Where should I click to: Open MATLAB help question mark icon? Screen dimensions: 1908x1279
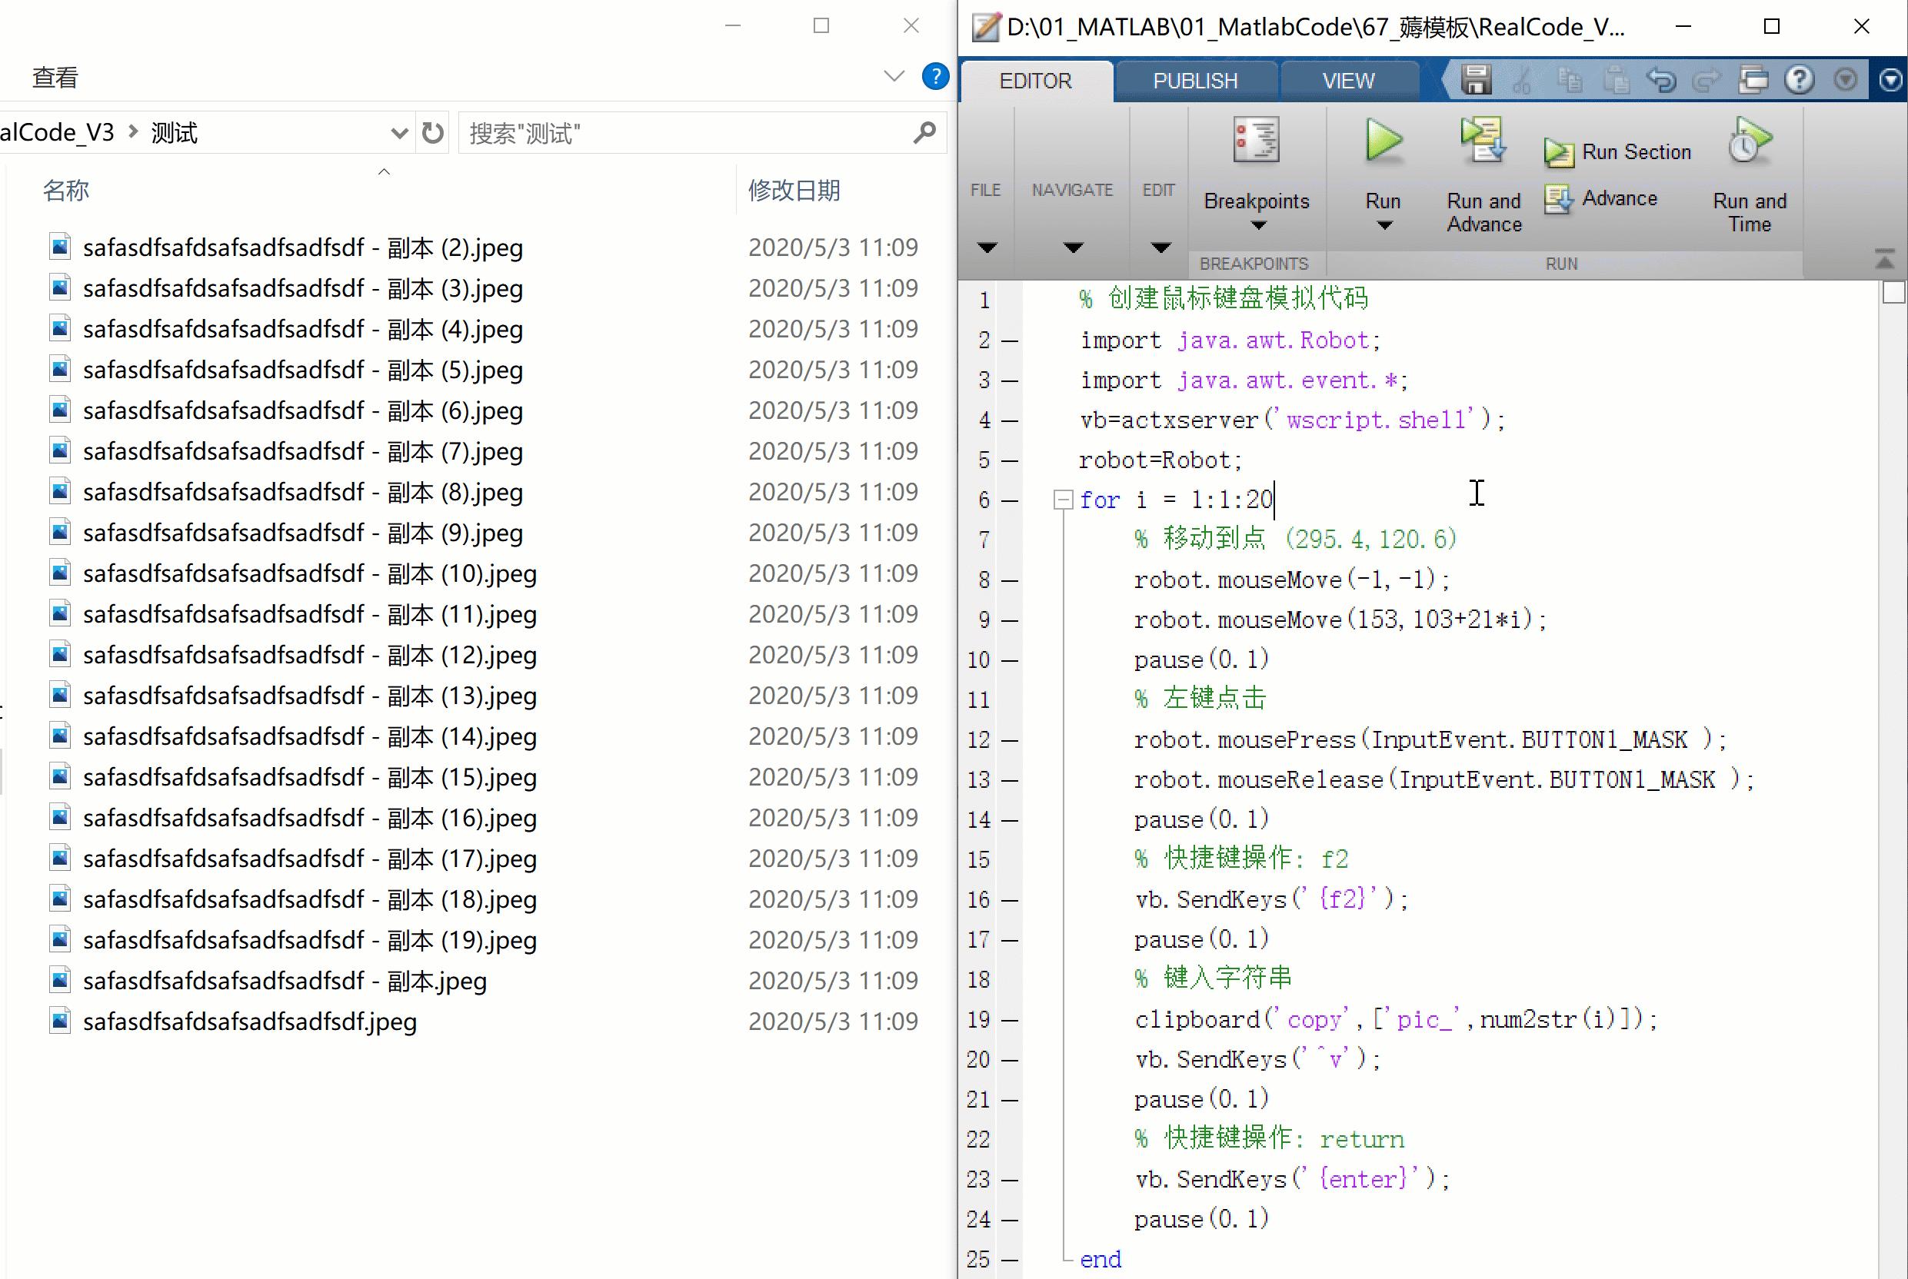coord(1799,80)
